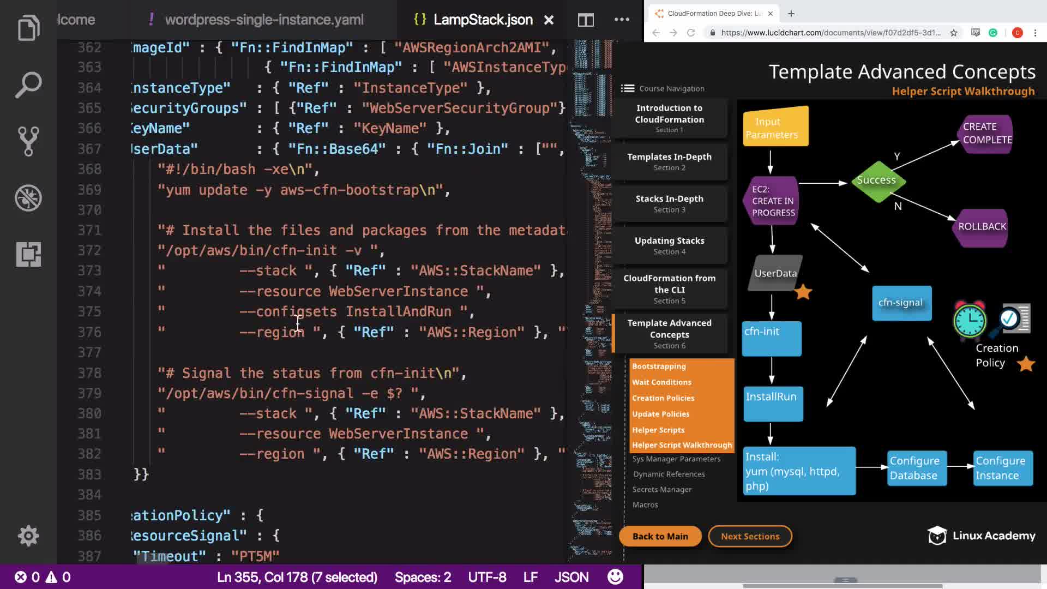Toggle the Course Navigation list icon

coord(628,88)
